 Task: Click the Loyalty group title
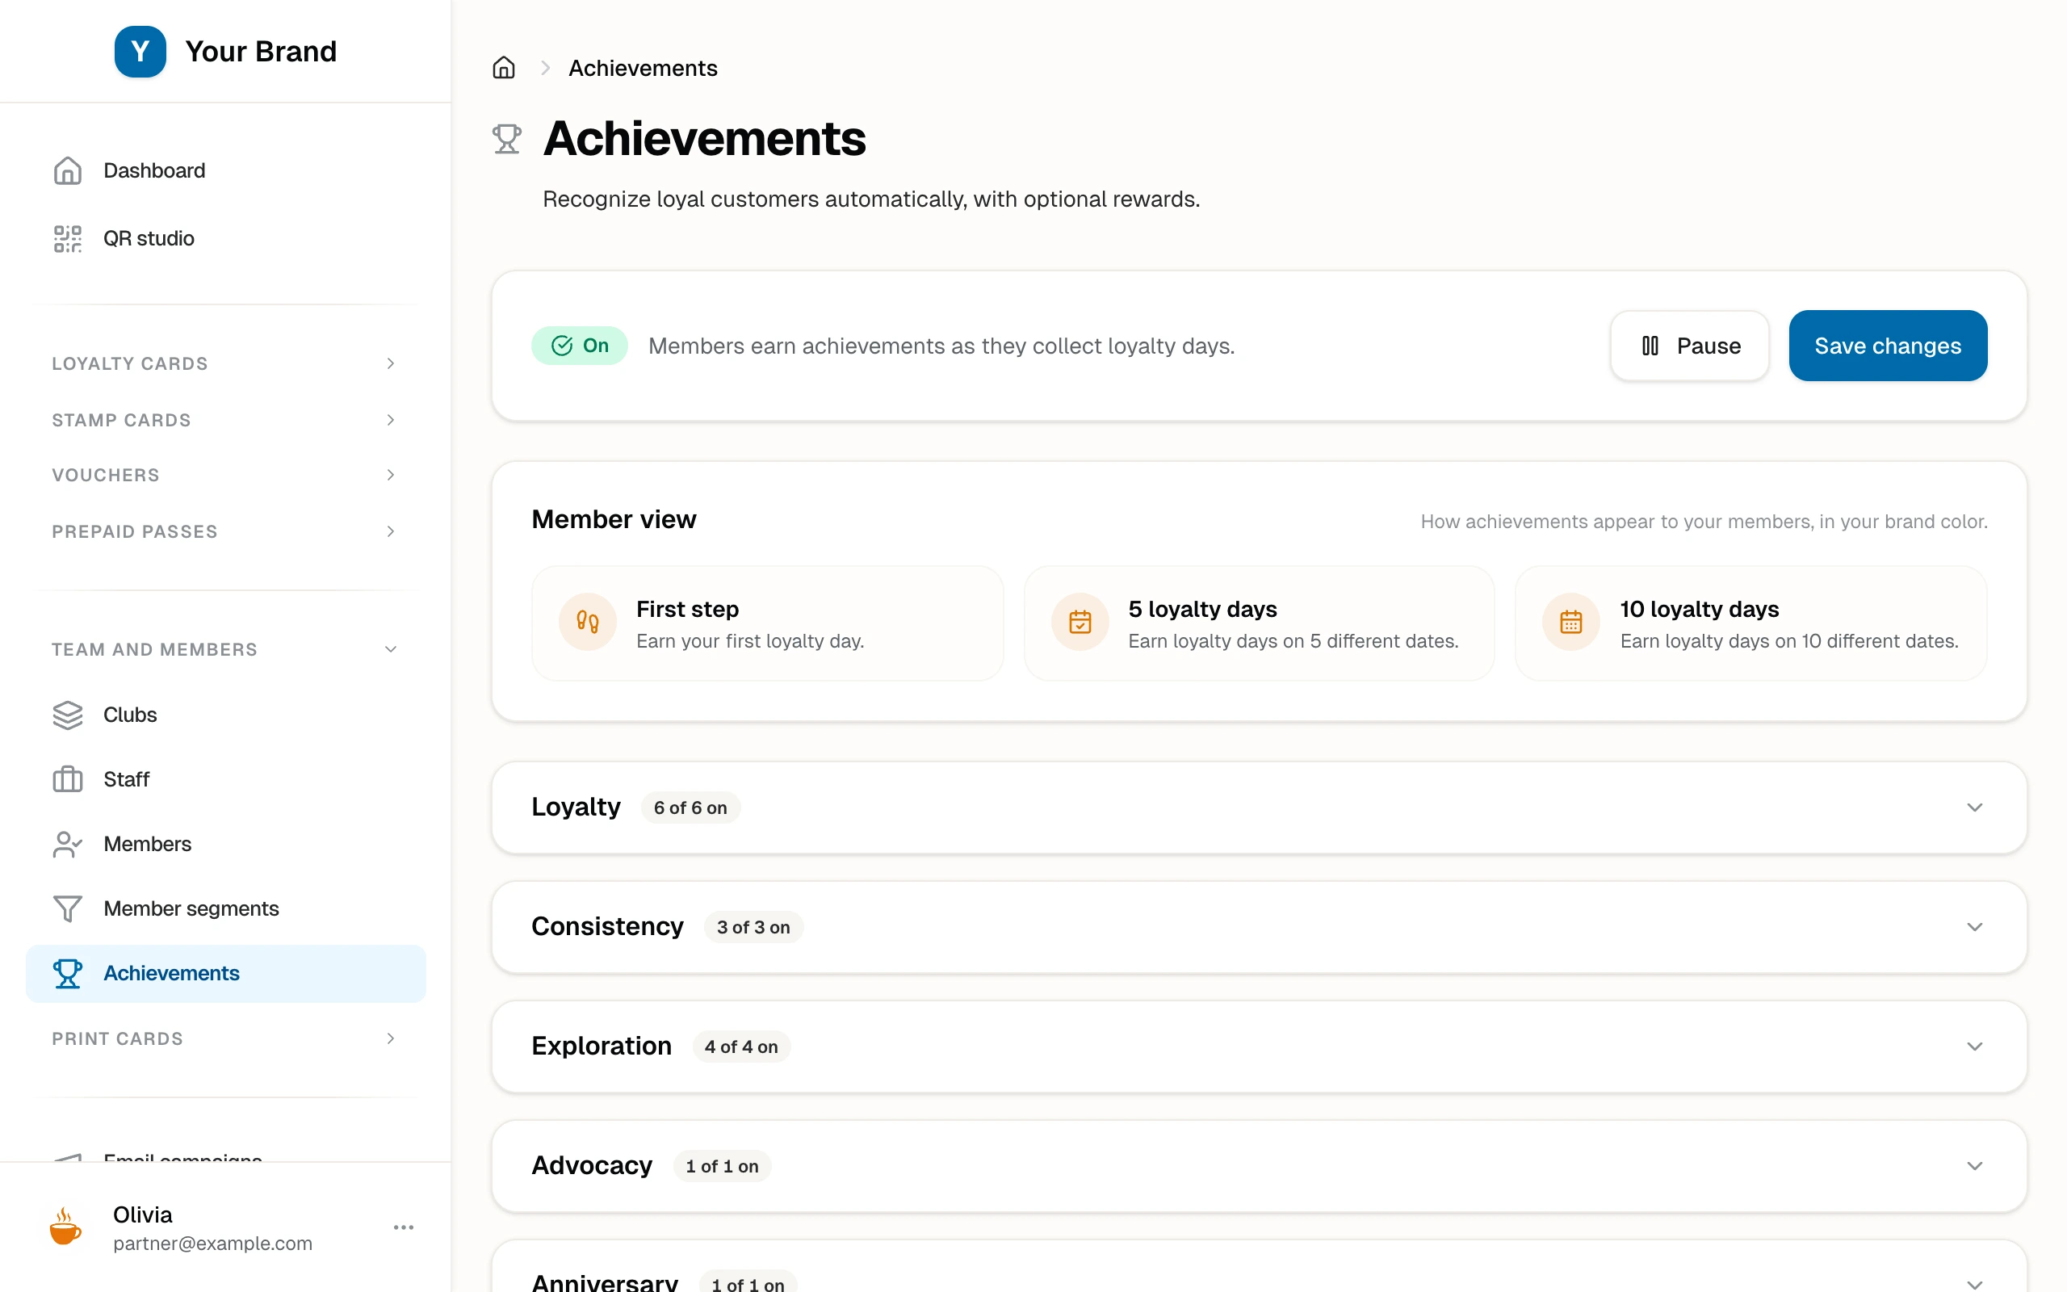[x=576, y=807]
